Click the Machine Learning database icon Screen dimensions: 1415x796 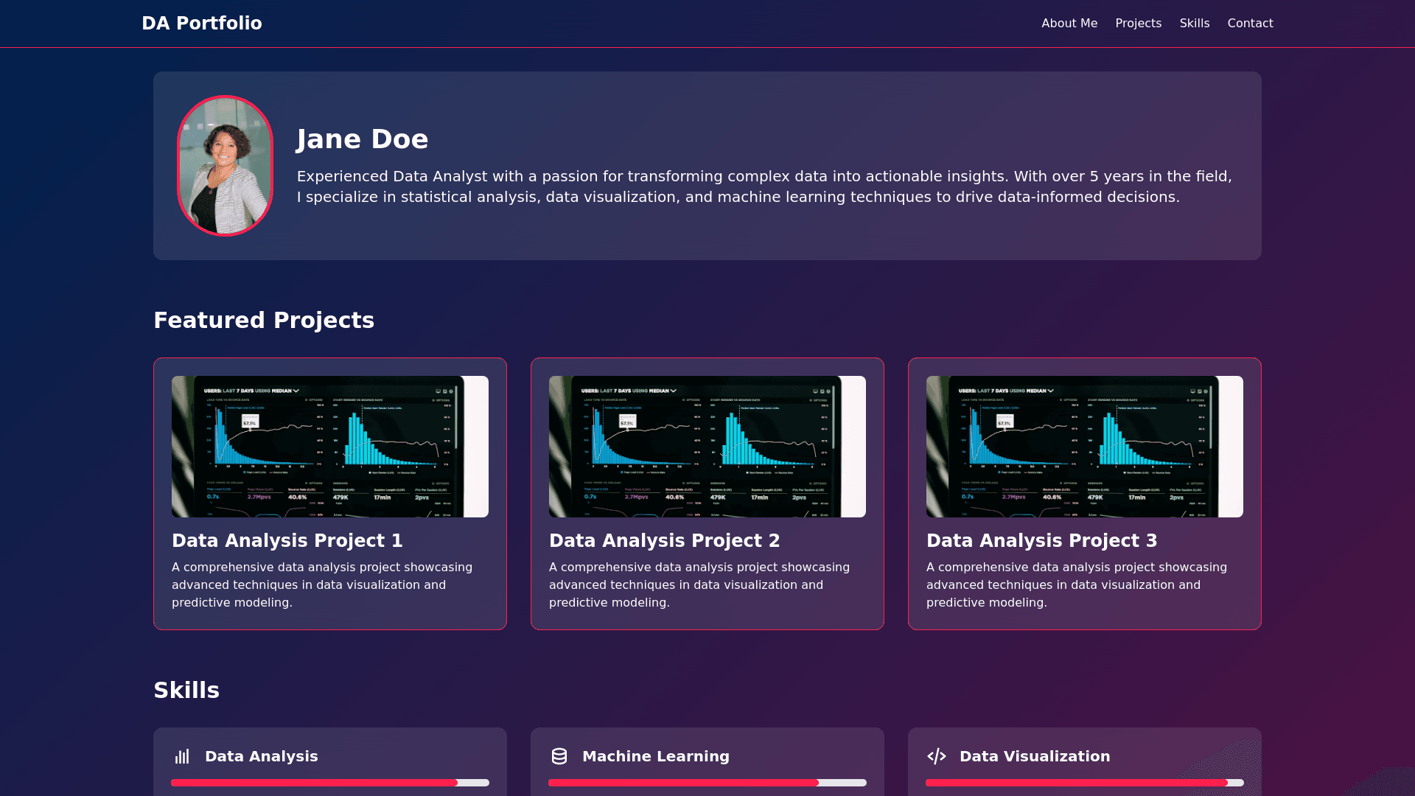(559, 756)
